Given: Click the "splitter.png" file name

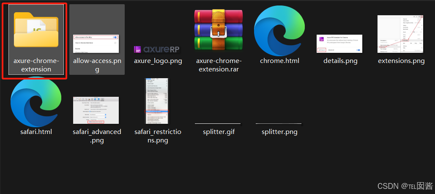Looking at the screenshot, I should (279, 132).
